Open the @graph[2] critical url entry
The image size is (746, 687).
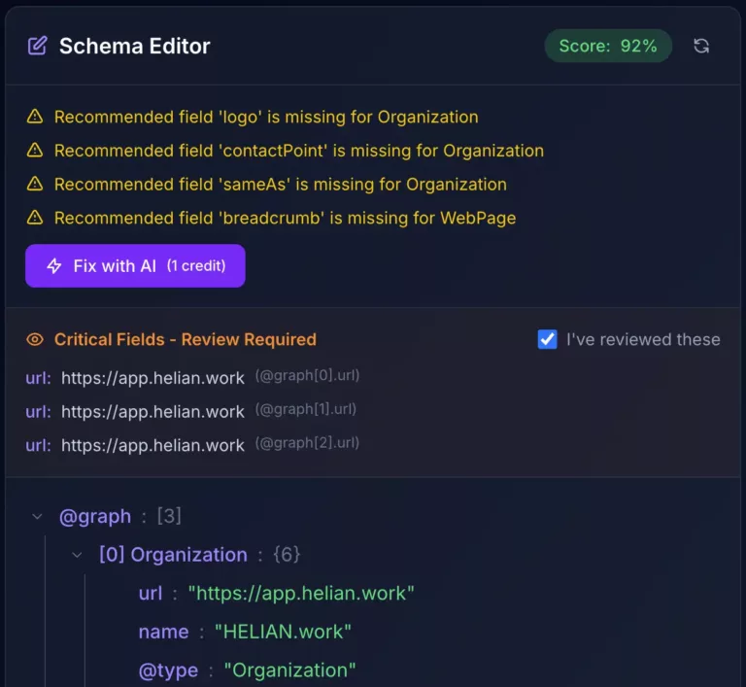(153, 445)
